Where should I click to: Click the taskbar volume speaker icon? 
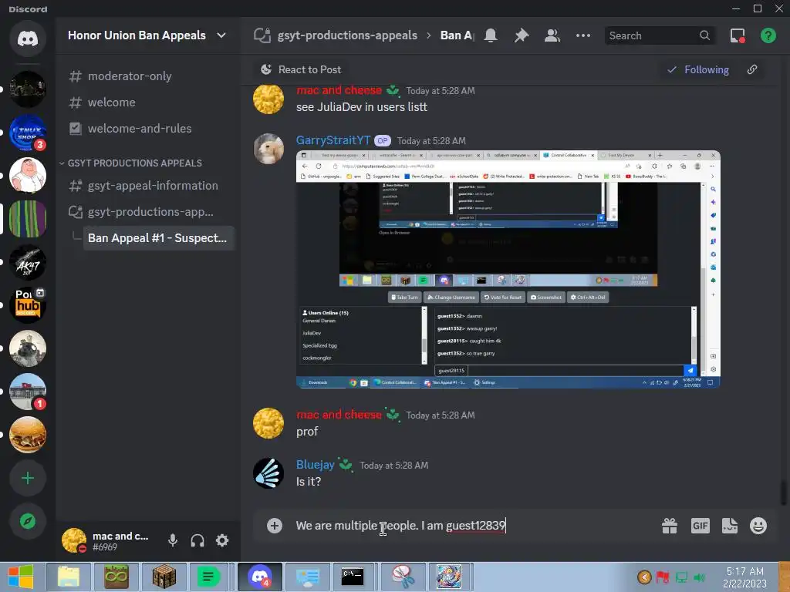(x=699, y=577)
